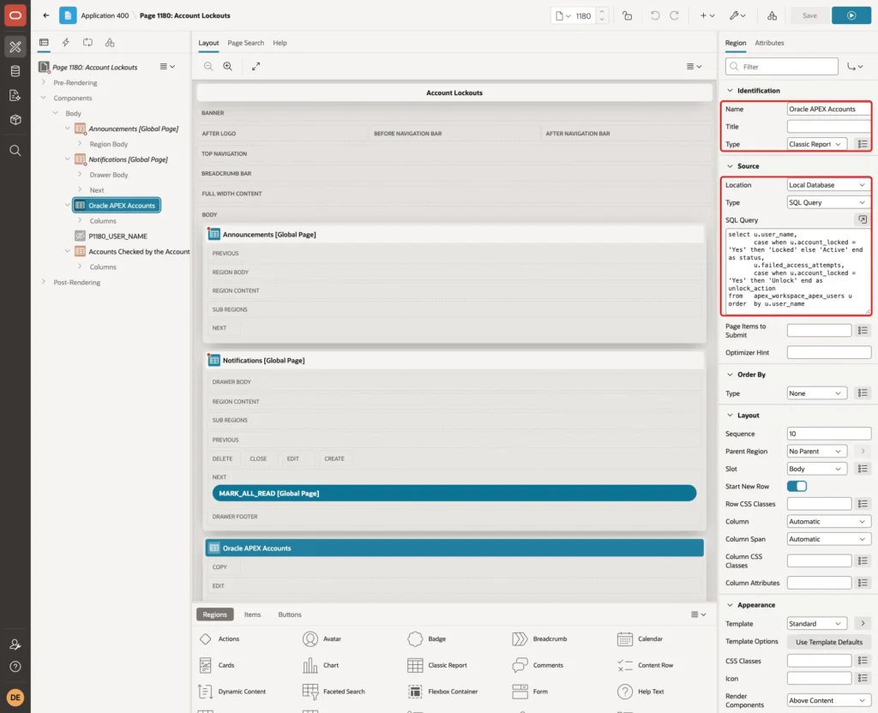Expand the Post-Rendering tree node
The height and width of the screenshot is (713, 878).
(x=43, y=282)
